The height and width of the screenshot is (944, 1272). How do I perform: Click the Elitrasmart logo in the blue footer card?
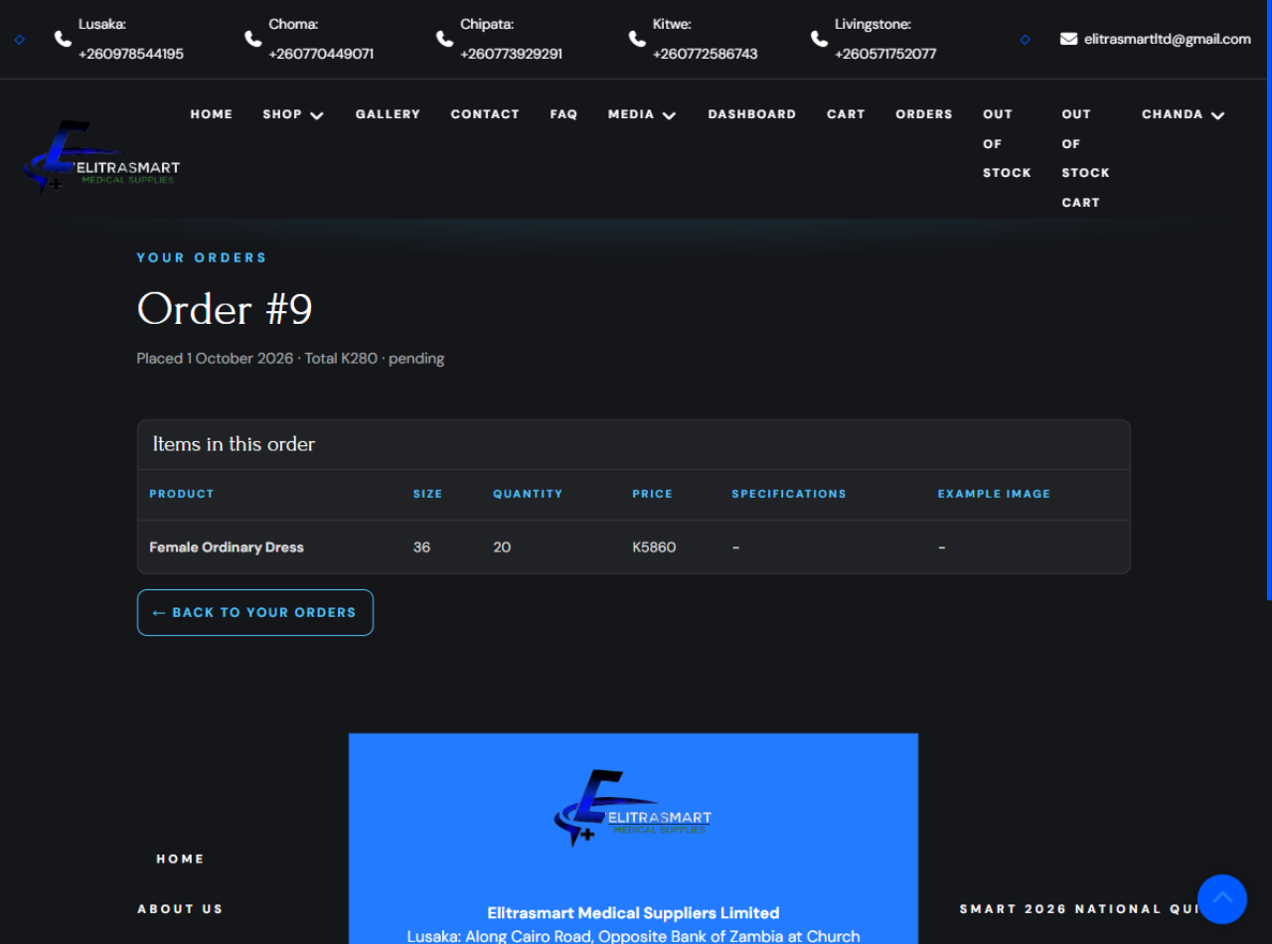click(x=633, y=808)
